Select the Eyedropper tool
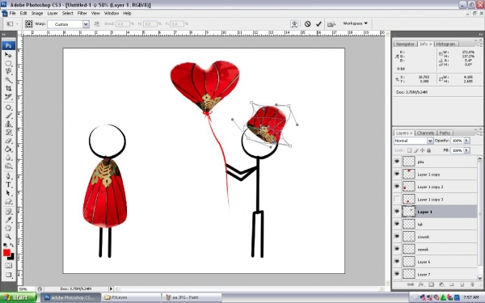This screenshot has height=303, width=485. (8, 220)
